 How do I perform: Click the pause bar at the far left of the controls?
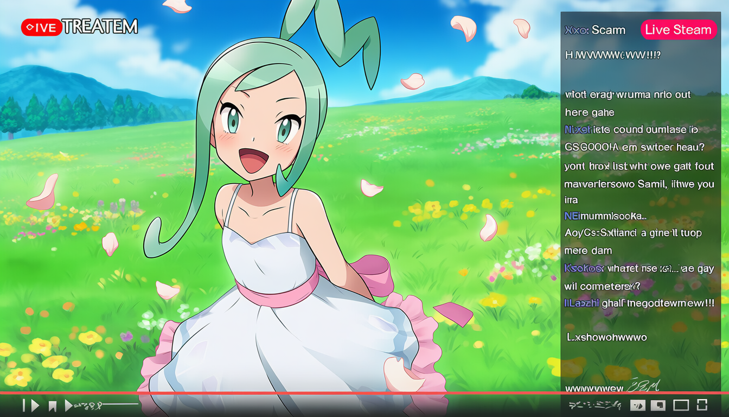point(24,405)
